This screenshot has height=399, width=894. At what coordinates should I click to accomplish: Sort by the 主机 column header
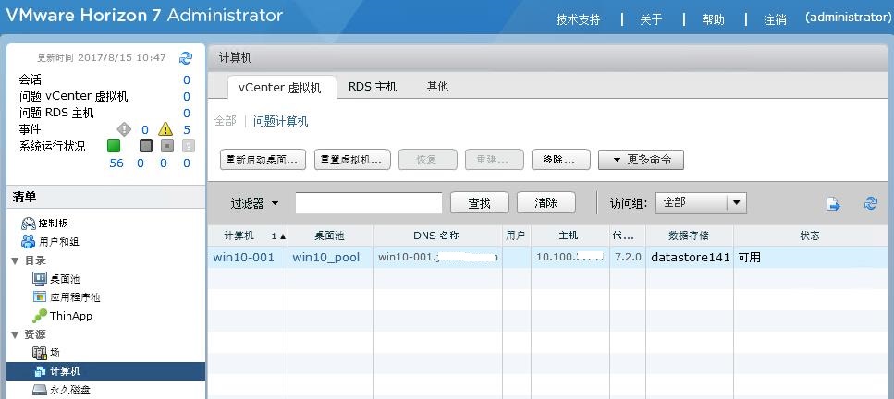tap(569, 236)
